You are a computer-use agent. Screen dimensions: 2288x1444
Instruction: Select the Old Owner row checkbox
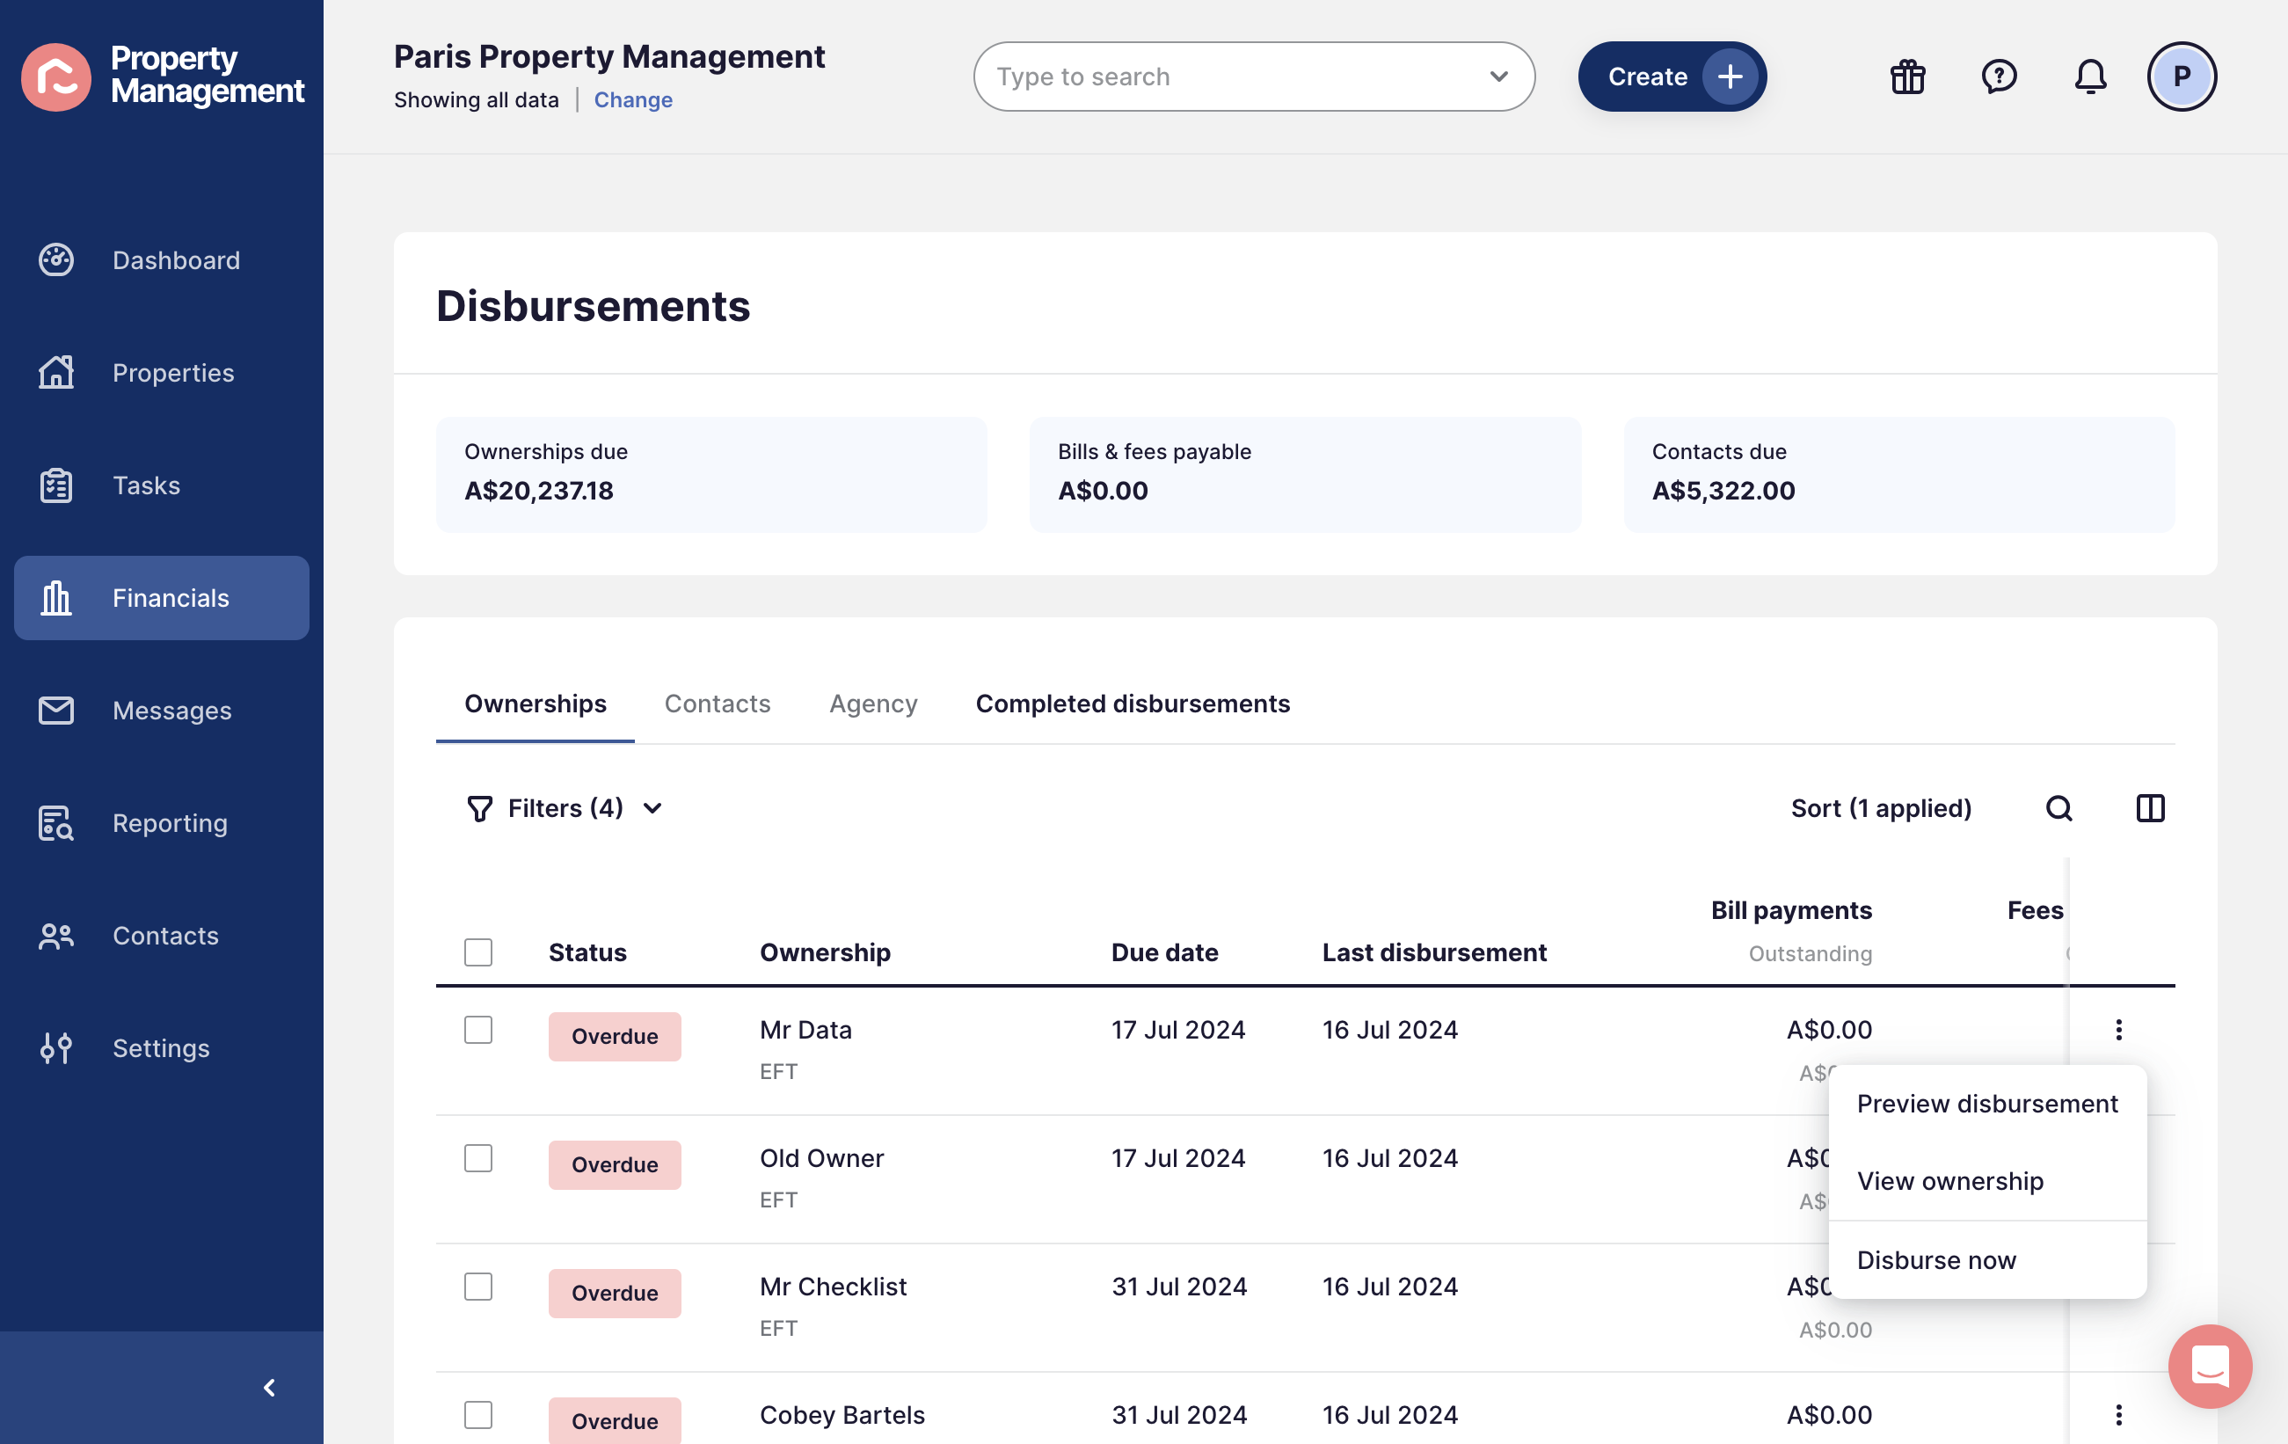tap(478, 1158)
